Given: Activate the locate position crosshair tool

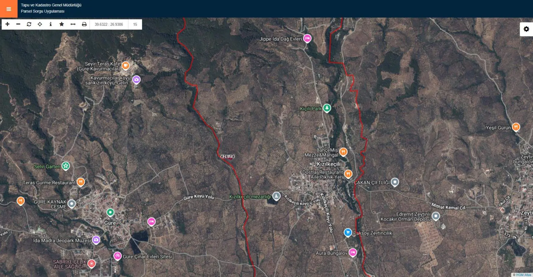Looking at the screenshot, I should pos(40,24).
